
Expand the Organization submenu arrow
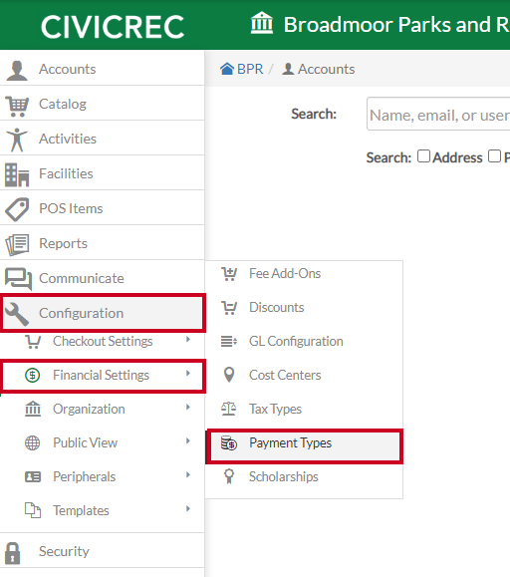click(188, 407)
